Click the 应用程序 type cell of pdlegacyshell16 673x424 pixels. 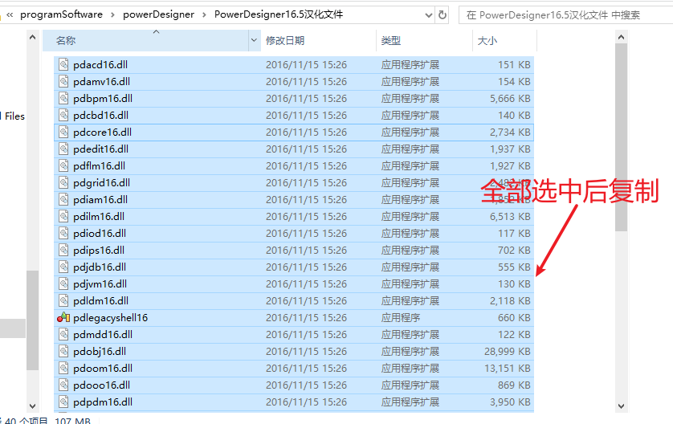tap(401, 317)
